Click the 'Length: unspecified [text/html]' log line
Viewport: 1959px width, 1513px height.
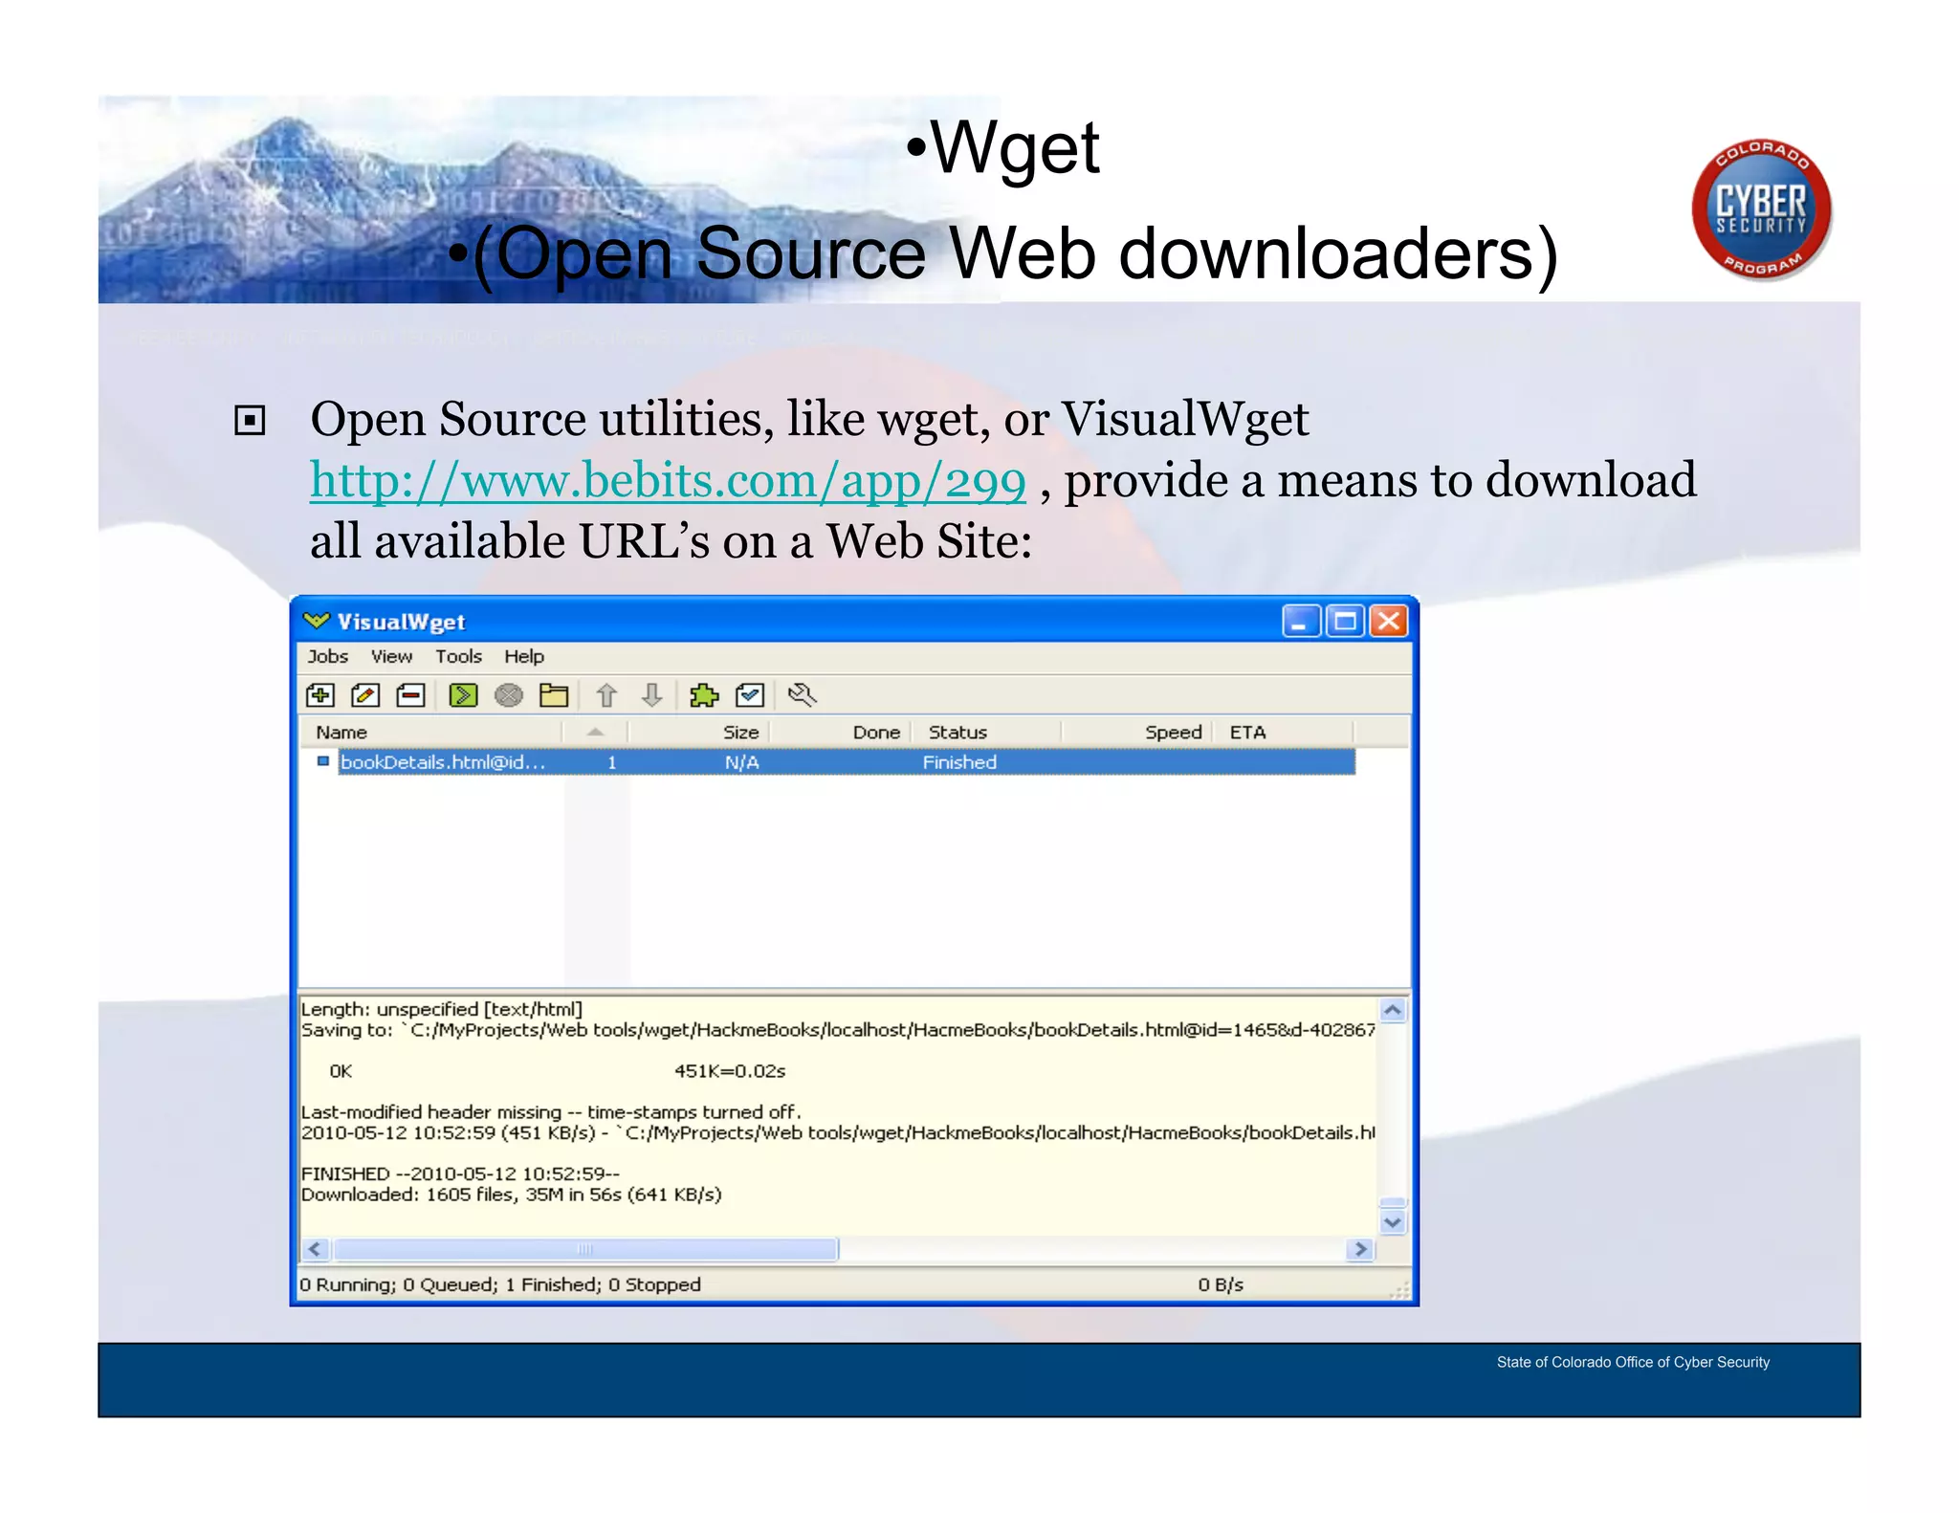tap(442, 1009)
